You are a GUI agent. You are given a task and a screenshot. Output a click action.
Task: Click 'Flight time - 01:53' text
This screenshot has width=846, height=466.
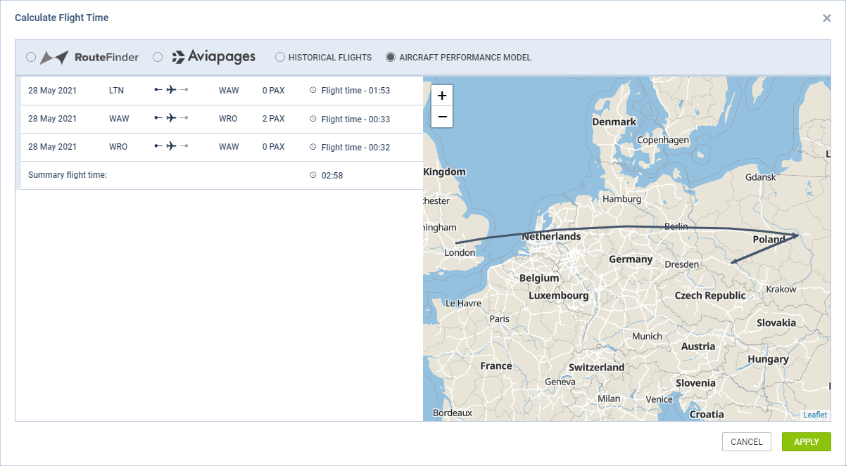pyautogui.click(x=355, y=91)
